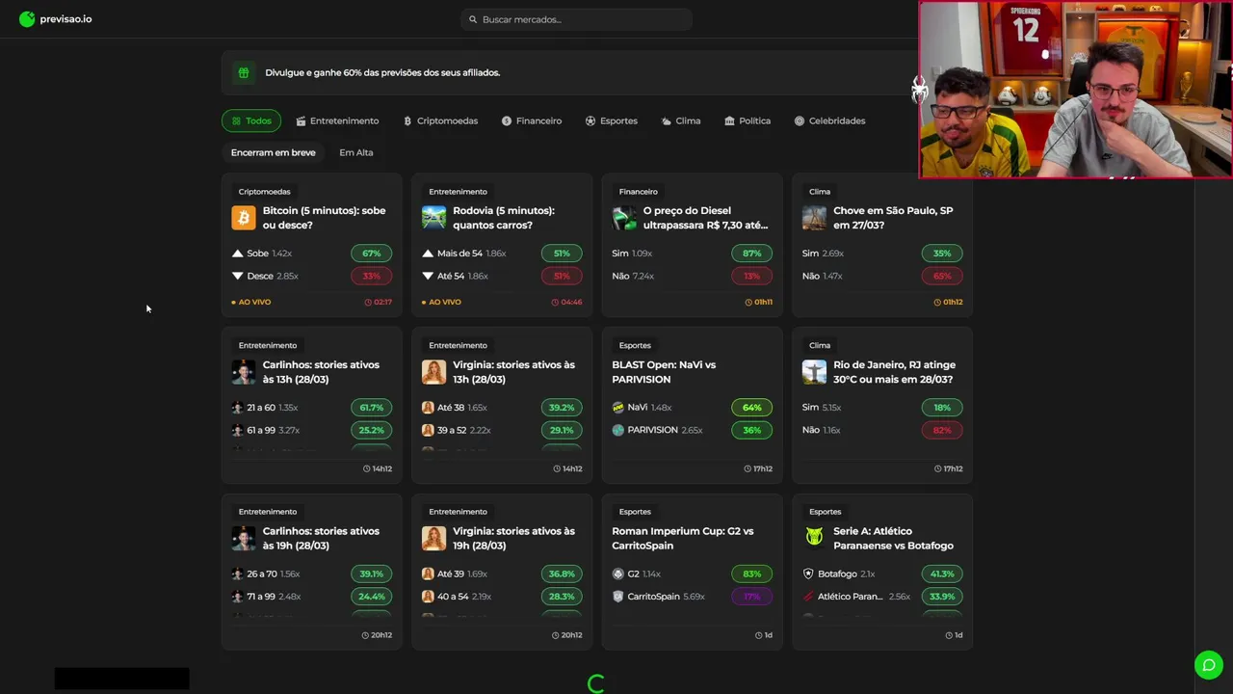Click the Rodovia highway thumbnail icon
The width and height of the screenshot is (1233, 694).
point(433,218)
